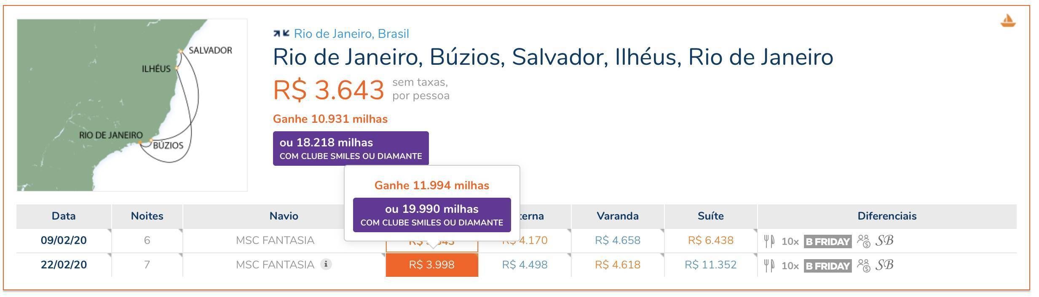Choose the Varanda price R$ 4.618
The width and height of the screenshot is (1039, 297).
(618, 265)
